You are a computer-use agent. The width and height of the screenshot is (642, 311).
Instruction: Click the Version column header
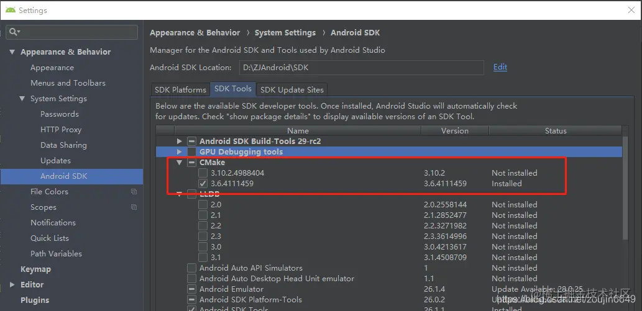pyautogui.click(x=455, y=131)
